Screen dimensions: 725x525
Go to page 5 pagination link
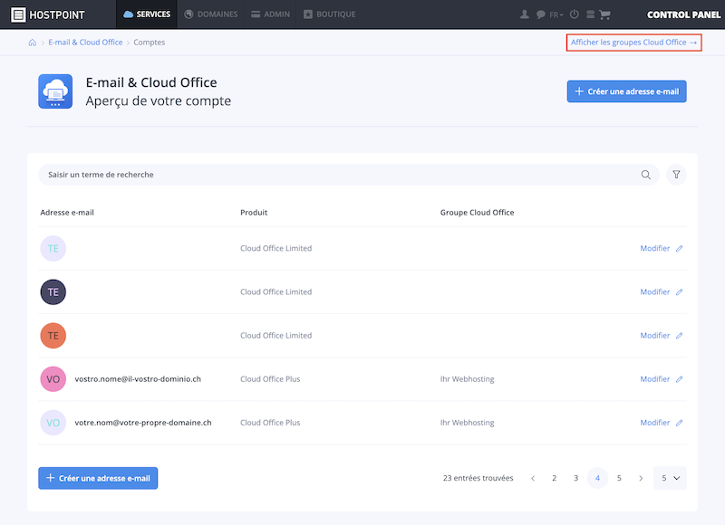[x=619, y=478]
